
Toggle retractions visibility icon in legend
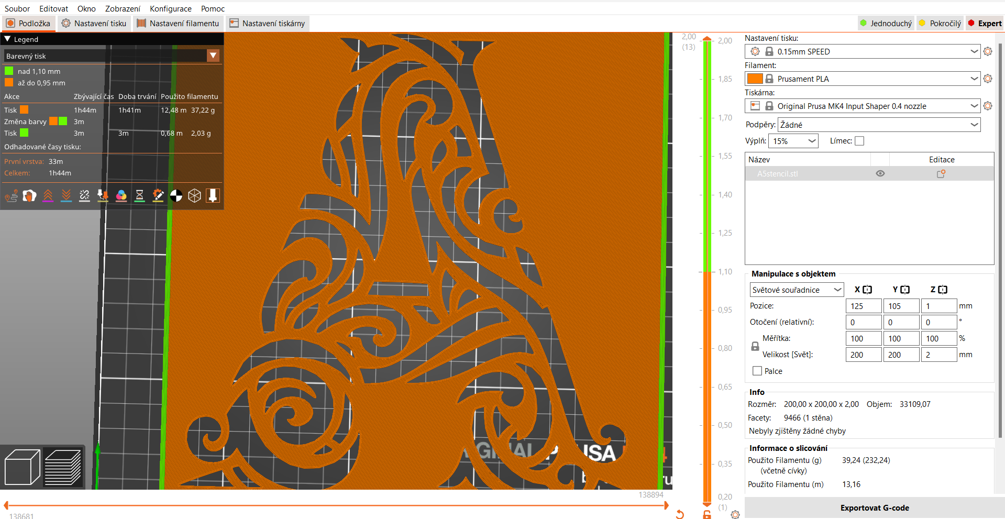tap(48, 196)
